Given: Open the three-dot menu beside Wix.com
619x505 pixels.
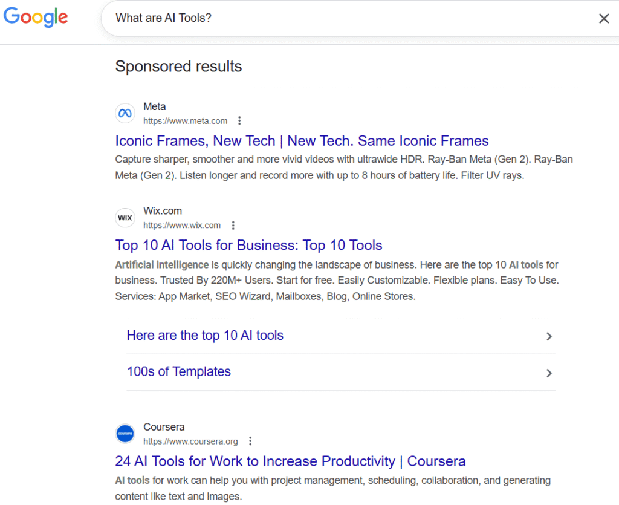Looking at the screenshot, I should click(233, 225).
